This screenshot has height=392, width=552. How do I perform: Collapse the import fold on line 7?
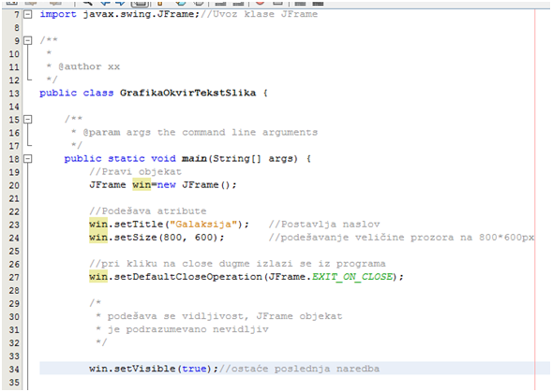coord(27,14)
